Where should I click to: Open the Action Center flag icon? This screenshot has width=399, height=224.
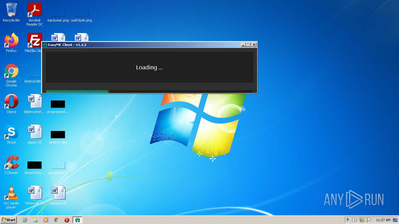point(369,220)
